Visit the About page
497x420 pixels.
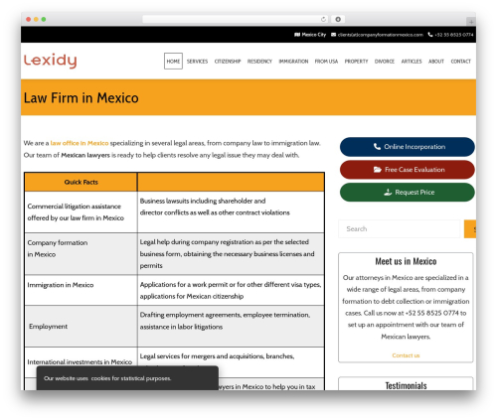pos(436,62)
